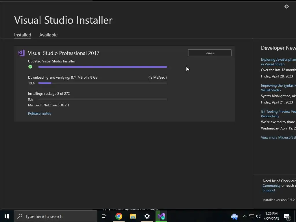Click the Visual Studio Professional 2017 title
This screenshot has height=222, width=296.
pyautogui.click(x=64, y=53)
